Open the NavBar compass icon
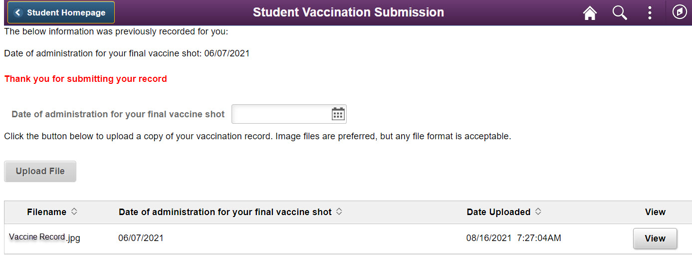Image resolution: width=692 pixels, height=255 pixels. click(680, 12)
